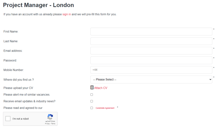The width and height of the screenshot is (218, 129).
Task: Open the reCAPTCHA Terms link
Action: (53, 123)
